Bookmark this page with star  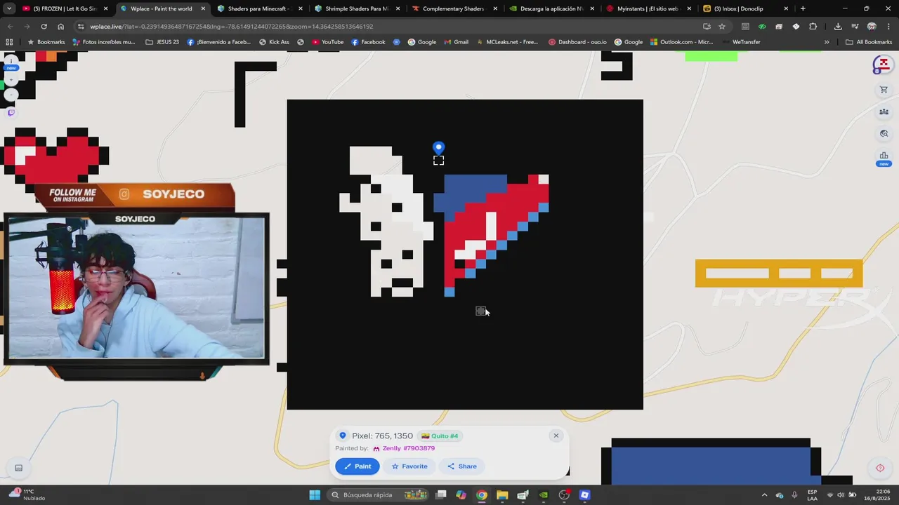click(x=721, y=27)
